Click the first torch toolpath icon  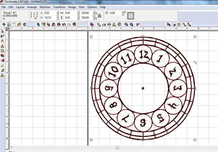click(x=99, y=24)
